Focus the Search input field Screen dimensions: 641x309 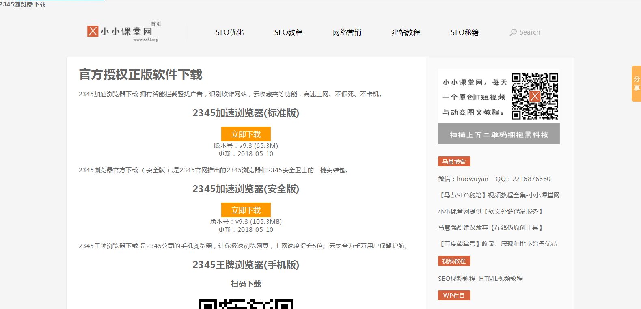click(x=530, y=32)
